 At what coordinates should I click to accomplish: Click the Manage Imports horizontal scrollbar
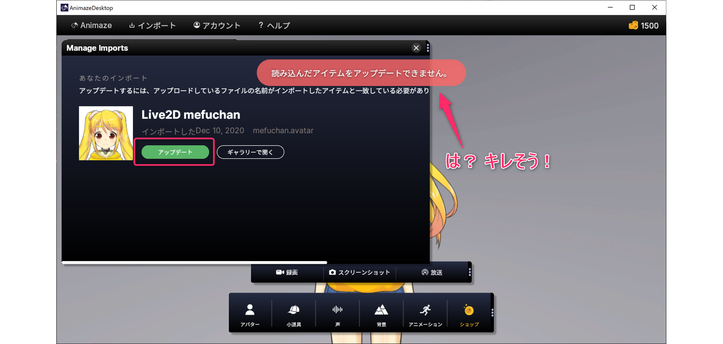(x=194, y=262)
